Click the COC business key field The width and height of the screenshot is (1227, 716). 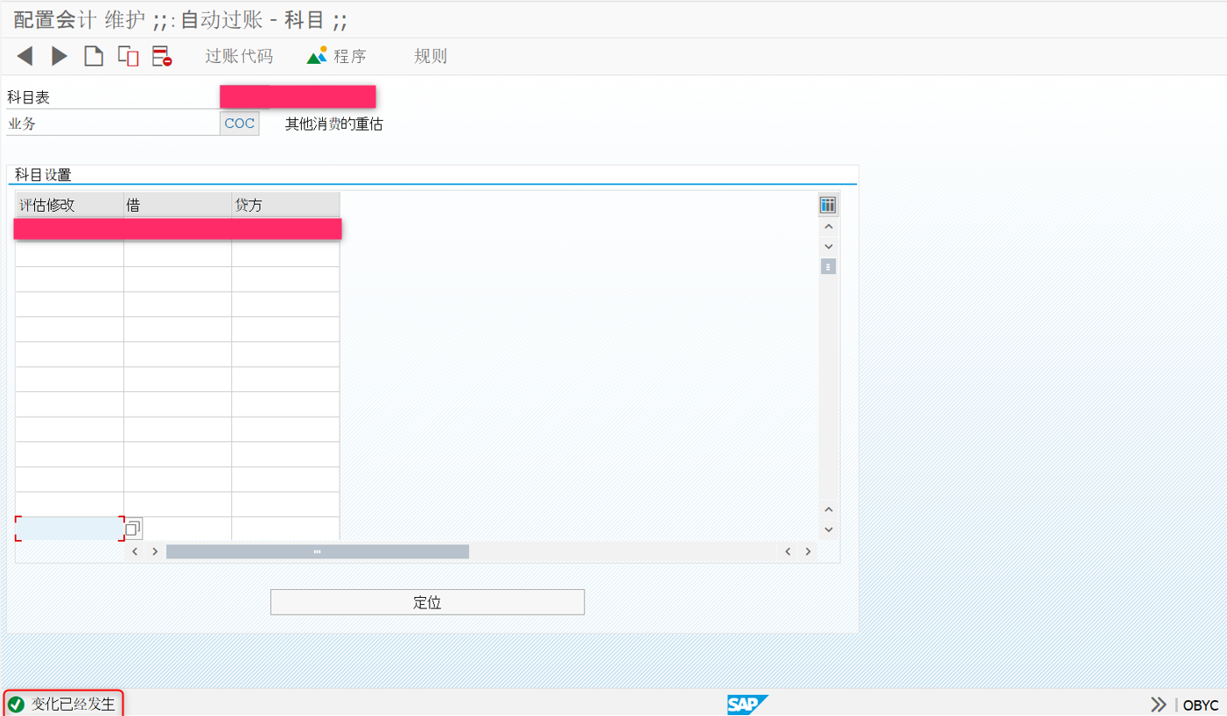tap(239, 123)
